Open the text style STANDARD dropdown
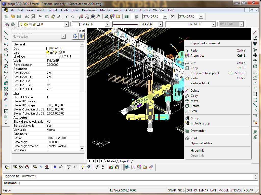 [x=165, y=17]
